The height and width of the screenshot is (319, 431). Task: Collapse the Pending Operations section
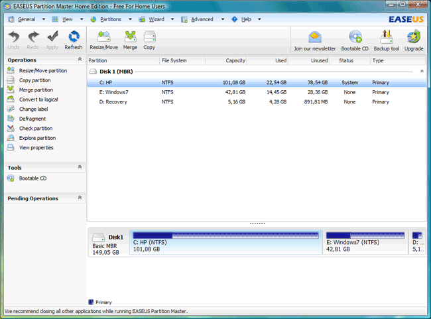click(x=80, y=198)
